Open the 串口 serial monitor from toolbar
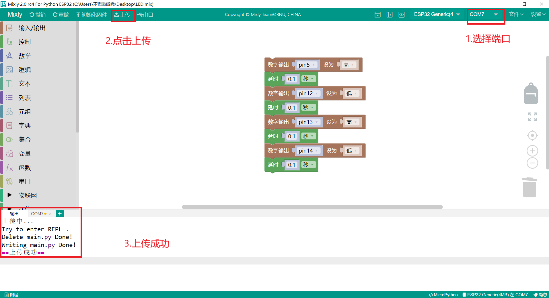 145,15
